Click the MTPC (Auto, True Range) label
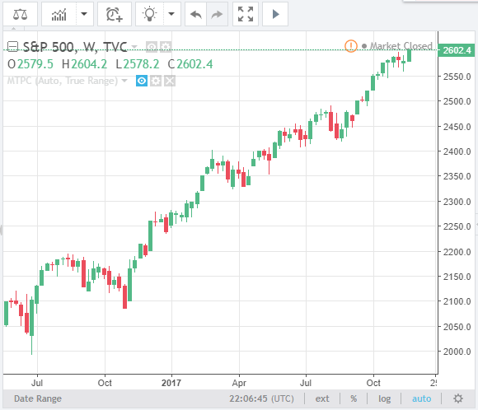478x410 pixels. (62, 81)
